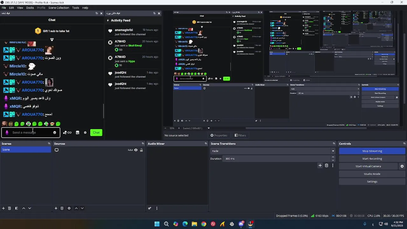407x229 pixels.
Task: Click green Chat send button
Action: click(x=96, y=133)
